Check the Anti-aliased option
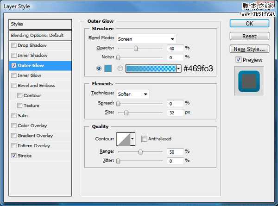The image size is (278, 206). click(144, 139)
